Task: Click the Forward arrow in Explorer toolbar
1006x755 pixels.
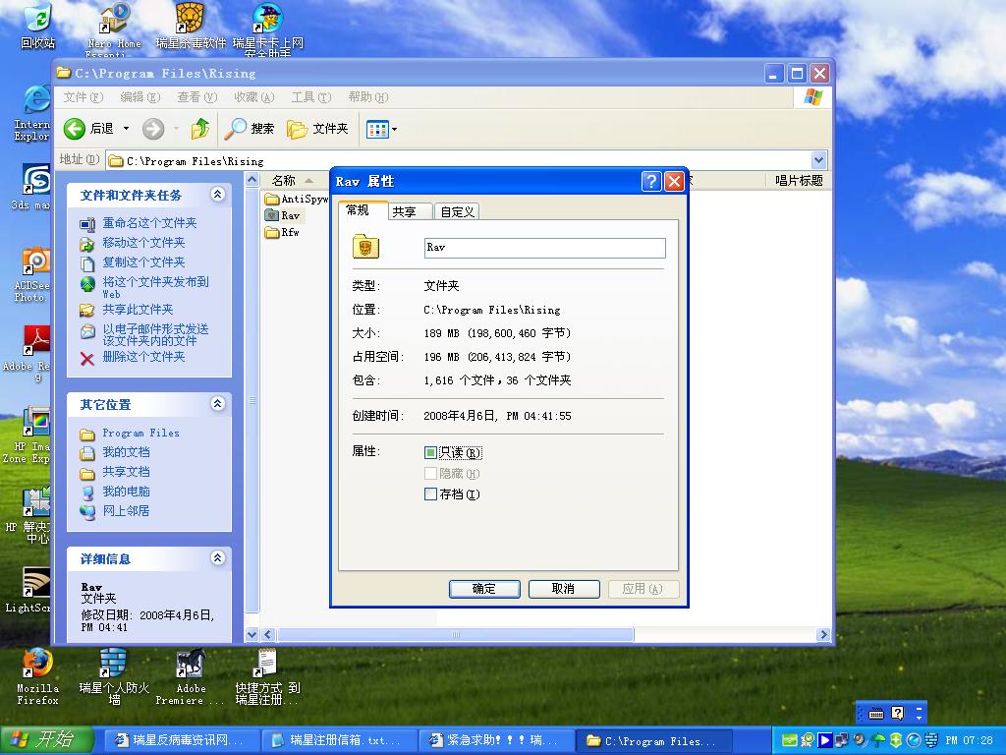Action: point(153,129)
